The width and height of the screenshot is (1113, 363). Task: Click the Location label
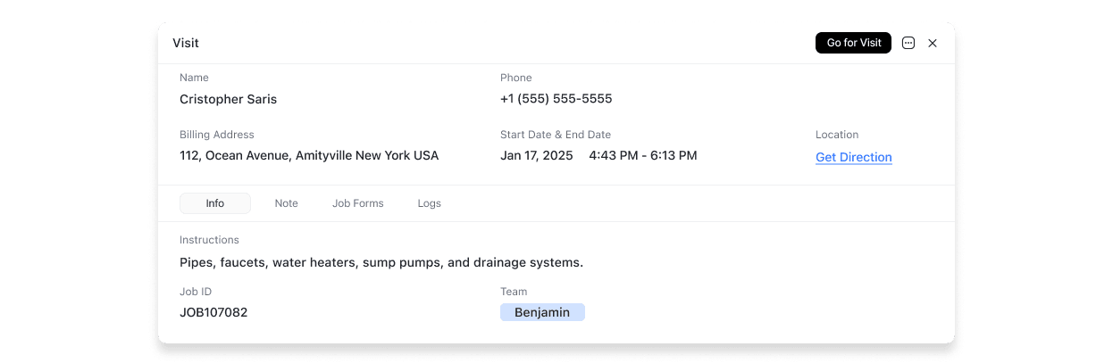(x=836, y=135)
